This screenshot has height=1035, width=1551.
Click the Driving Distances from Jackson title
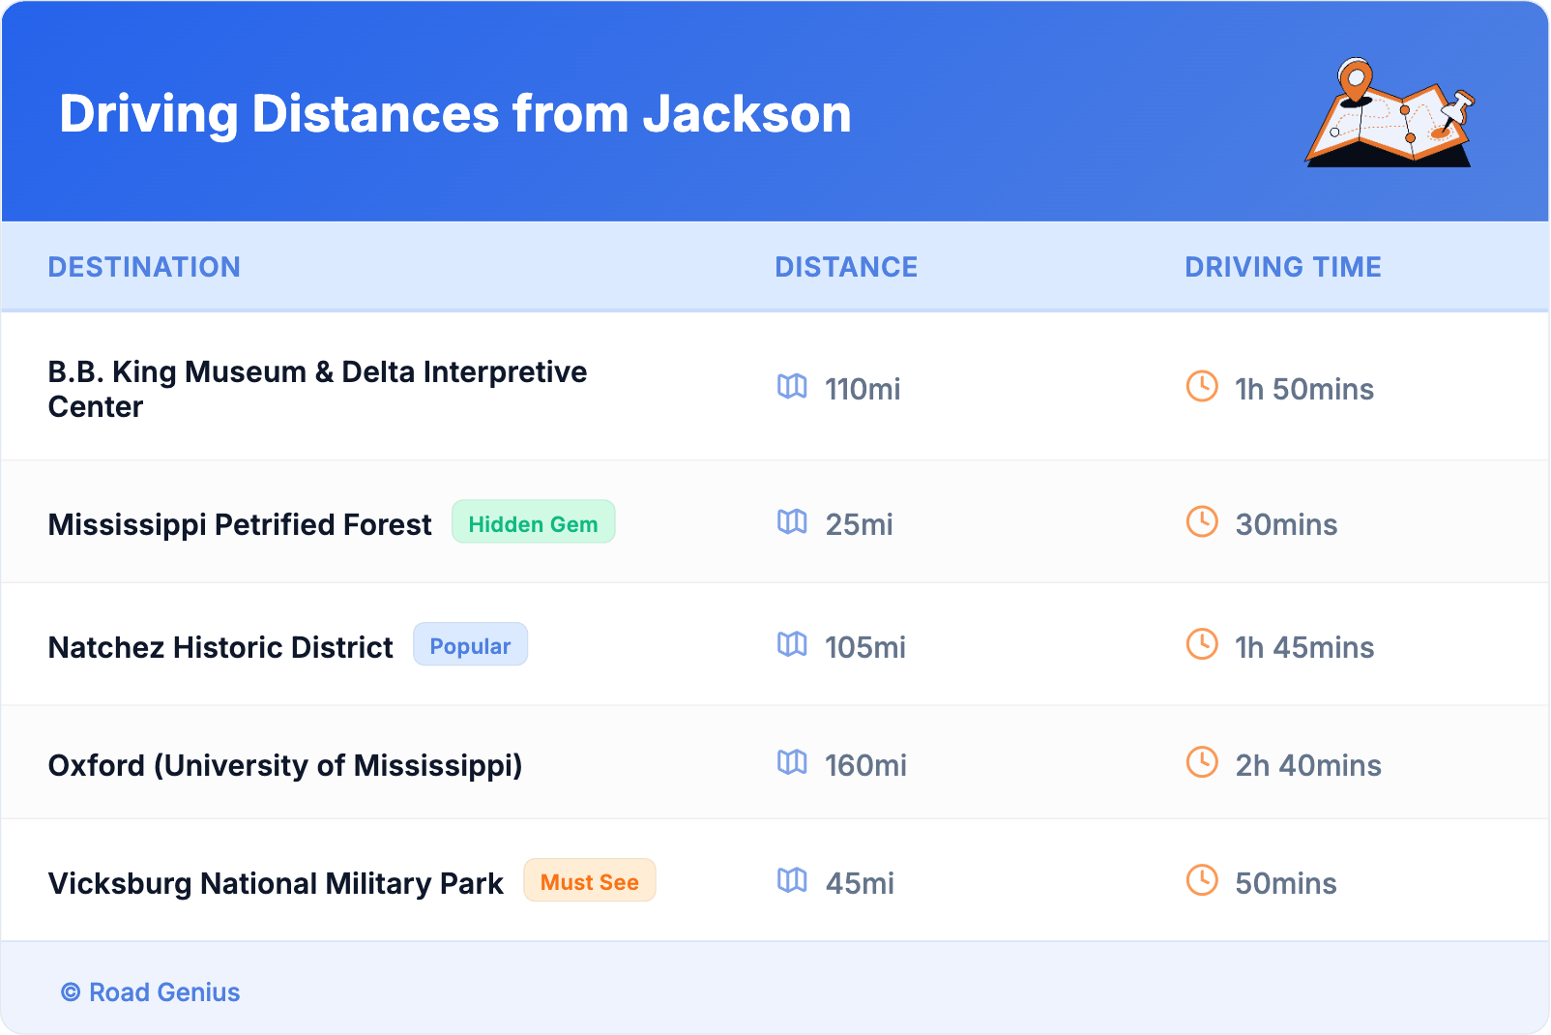[455, 114]
